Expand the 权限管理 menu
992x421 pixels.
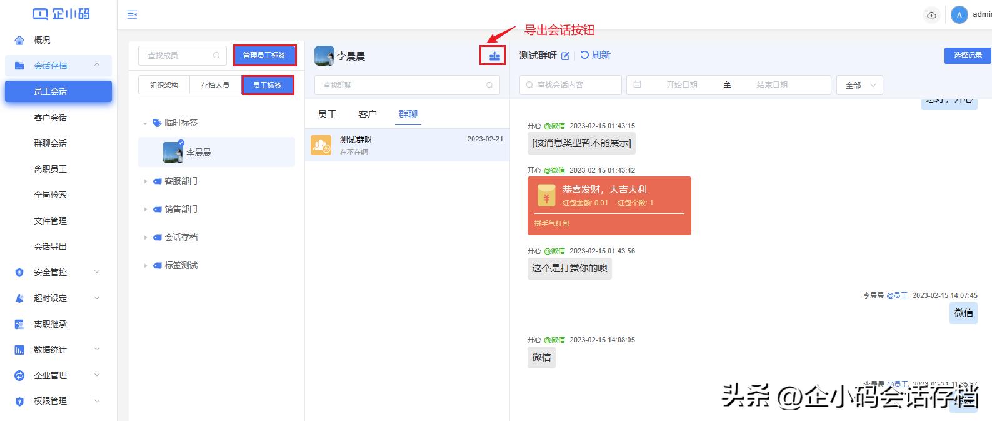pyautogui.click(x=58, y=401)
